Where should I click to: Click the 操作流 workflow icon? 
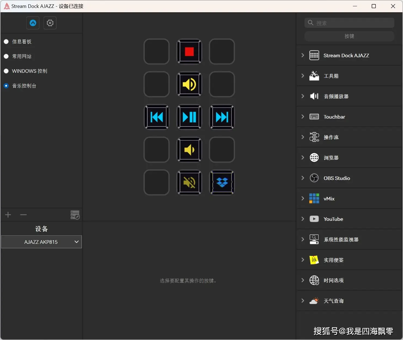(314, 137)
